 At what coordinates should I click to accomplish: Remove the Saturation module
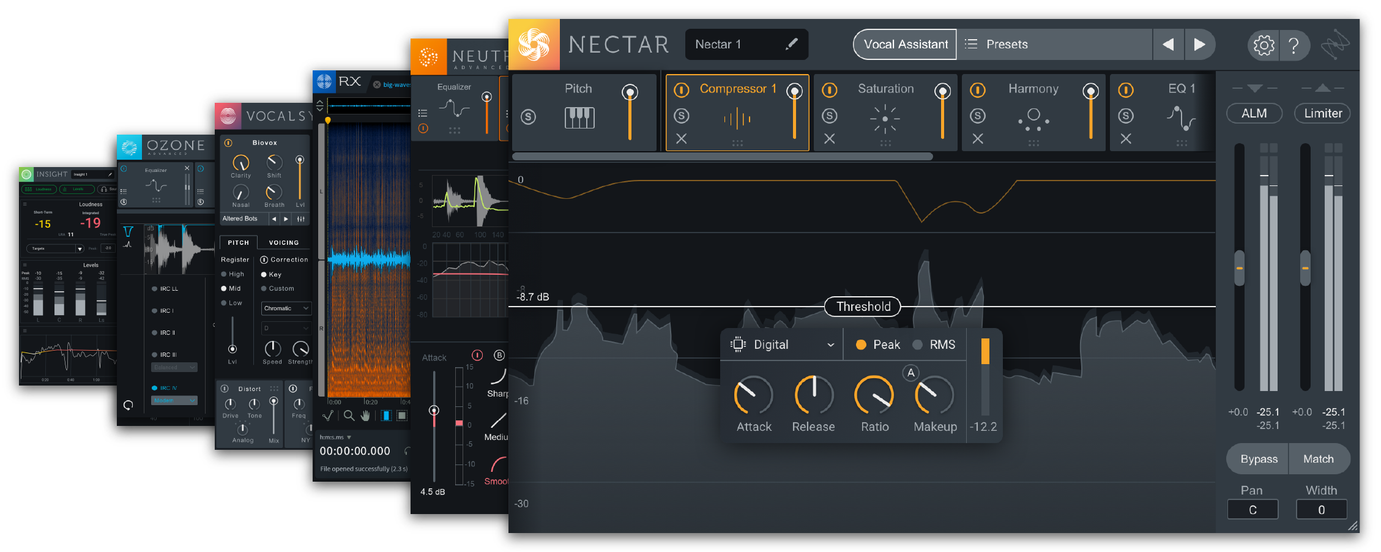tap(830, 139)
